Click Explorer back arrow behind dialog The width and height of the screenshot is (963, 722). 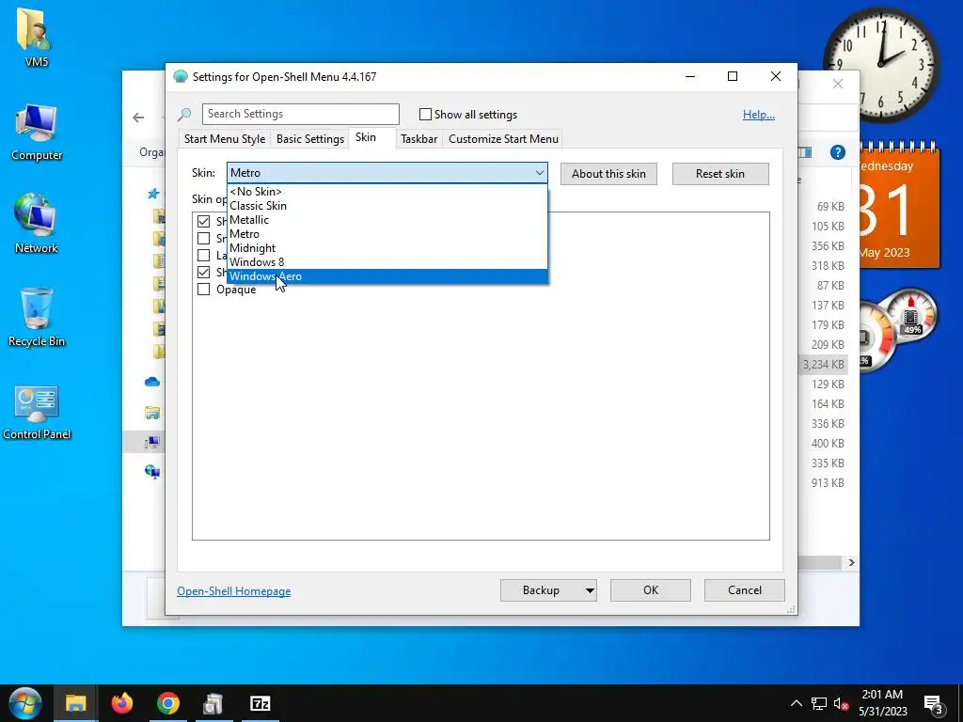[x=139, y=118]
